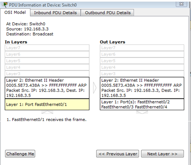Select Out Layers Layer 2 Ethernet II Header
Viewport: 191px width, 165px height.
142,88
